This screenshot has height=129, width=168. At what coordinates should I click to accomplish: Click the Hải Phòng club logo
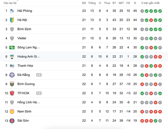[x=12, y=11]
